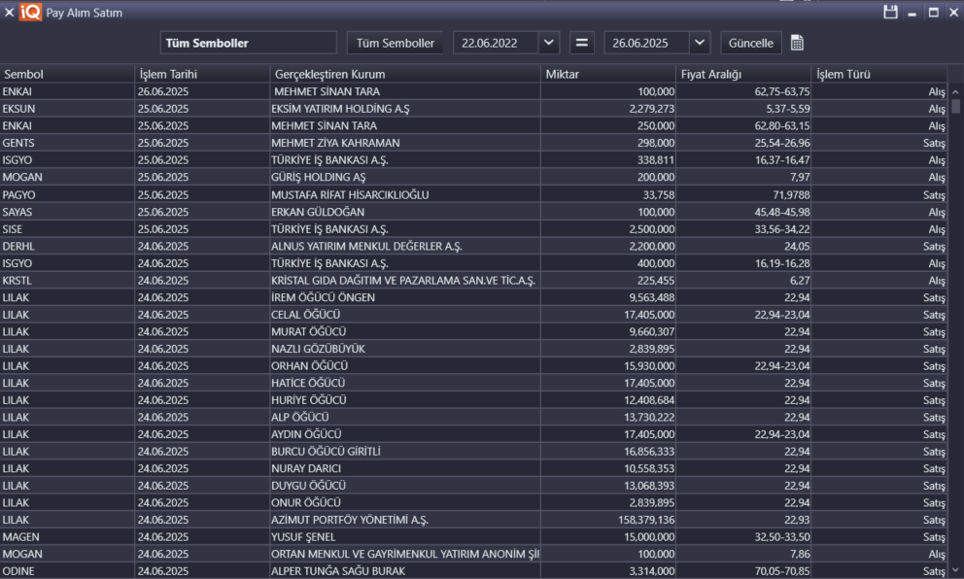
Task: Click the iQ application logo icon
Action: coord(30,13)
